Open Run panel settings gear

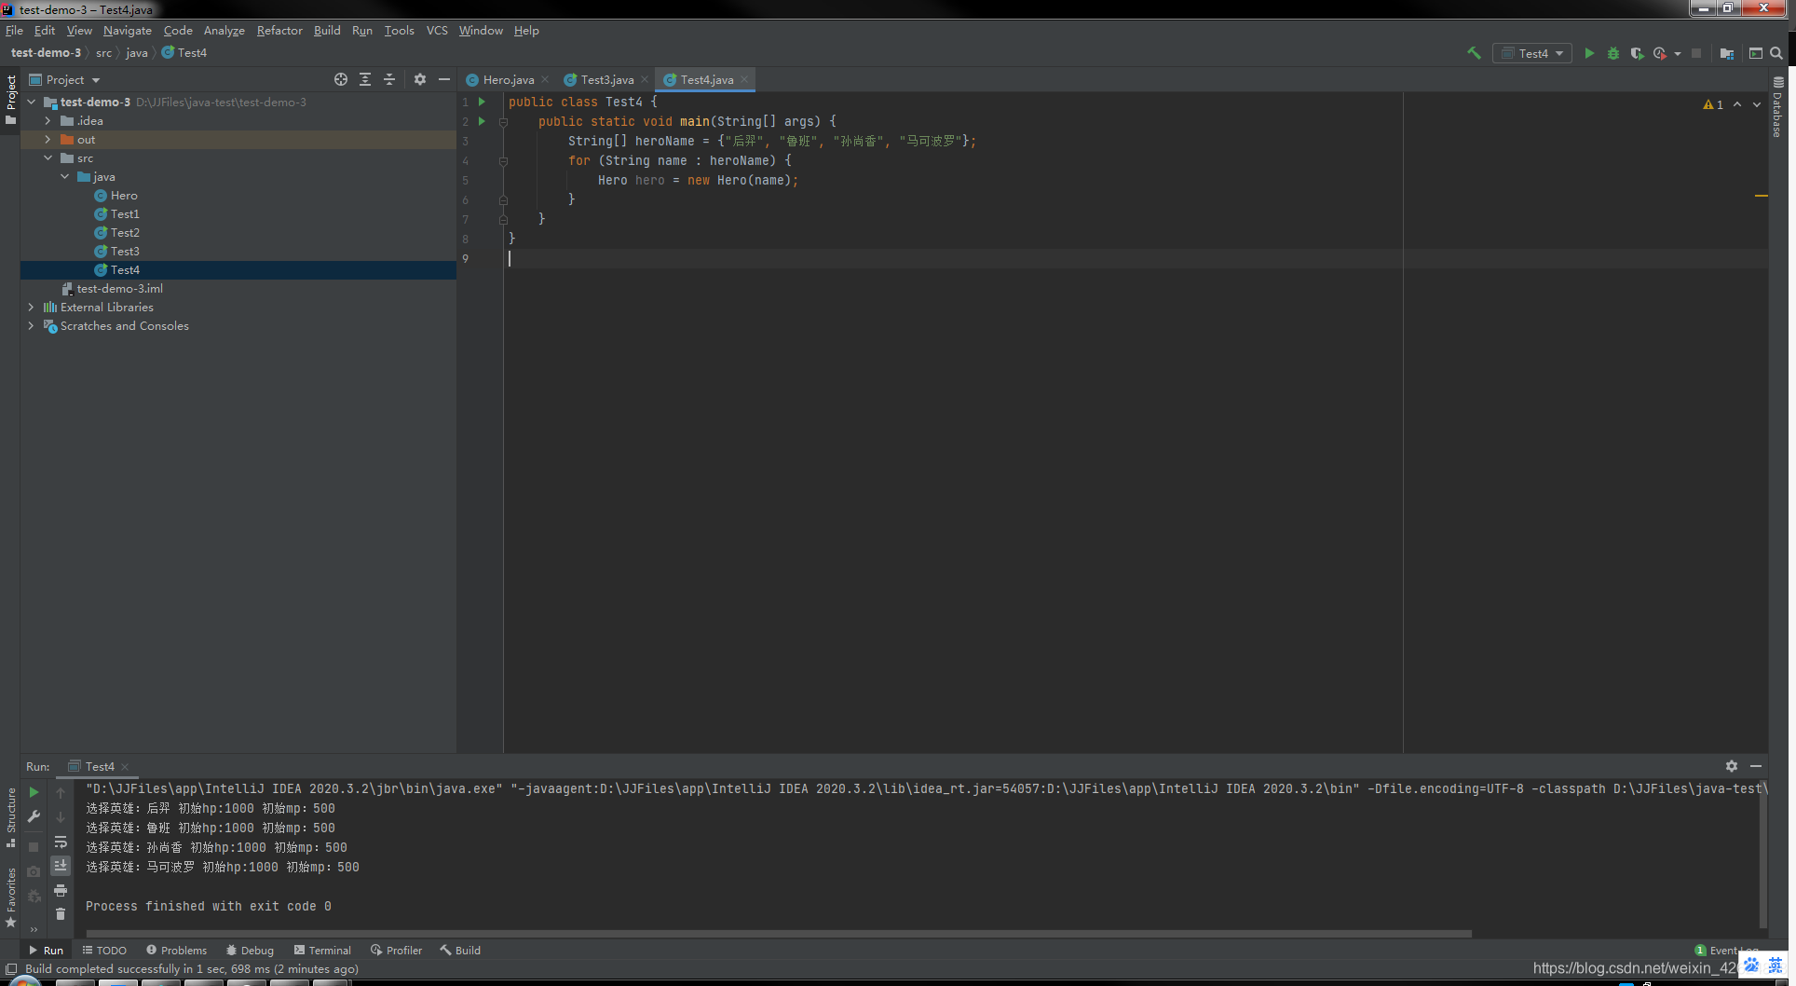(x=1732, y=766)
